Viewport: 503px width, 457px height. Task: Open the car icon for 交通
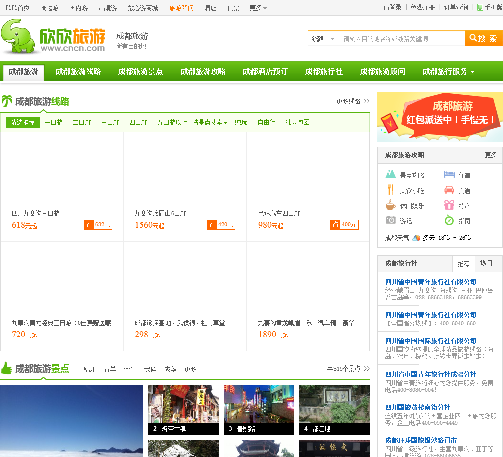[449, 190]
